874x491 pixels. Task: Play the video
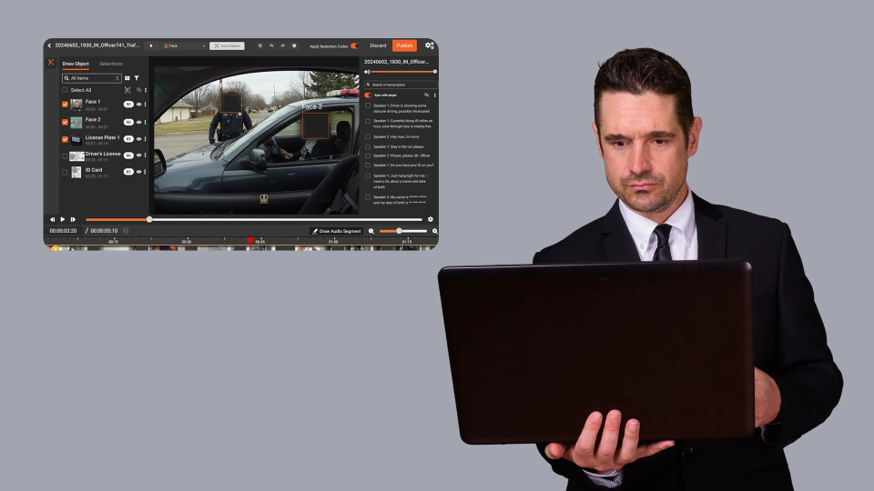[x=63, y=219]
